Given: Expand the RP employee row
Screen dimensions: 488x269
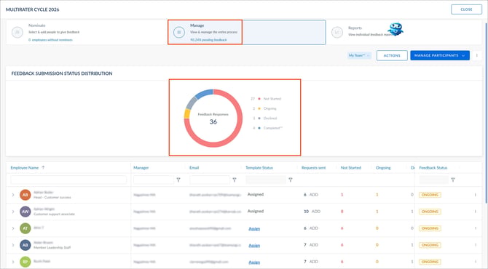Looking at the screenshot, I should click(13, 262).
